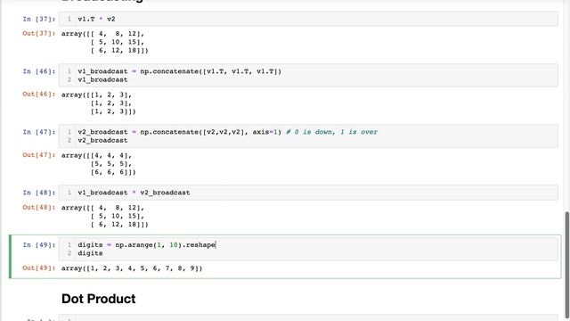
Task: Click the In [47] prompt label
Action: (39, 132)
